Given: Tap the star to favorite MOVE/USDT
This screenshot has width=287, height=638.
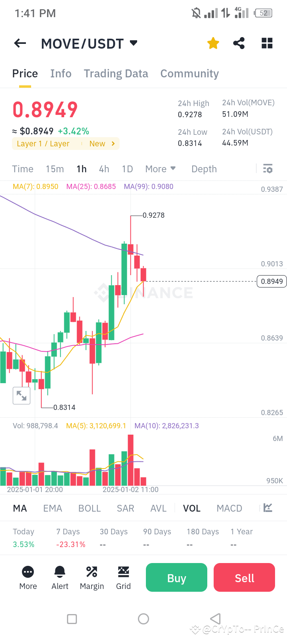Looking at the screenshot, I should (x=213, y=43).
